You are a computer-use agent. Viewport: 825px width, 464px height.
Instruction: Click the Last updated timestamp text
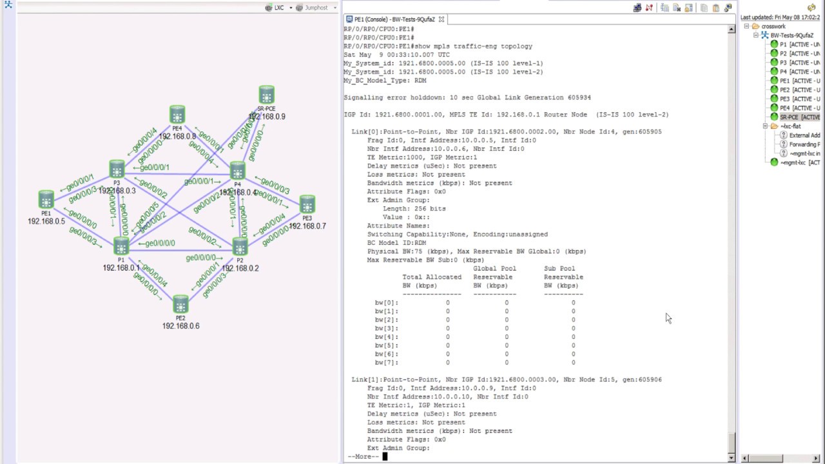click(x=780, y=17)
